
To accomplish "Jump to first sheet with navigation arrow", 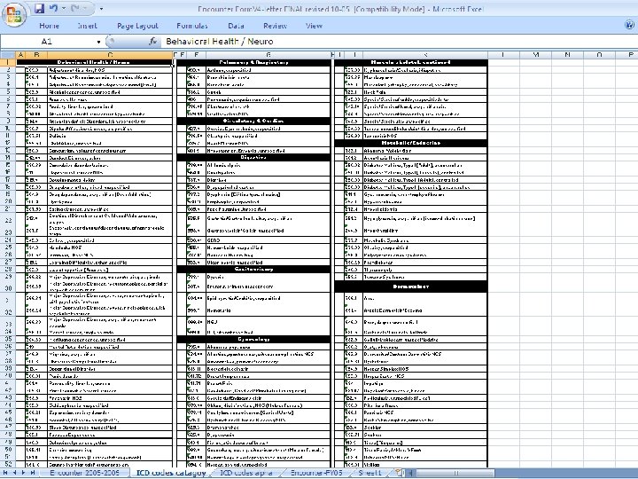I will click(5, 473).
